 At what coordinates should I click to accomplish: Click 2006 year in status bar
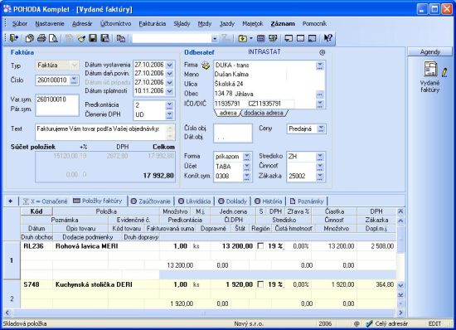point(325,323)
